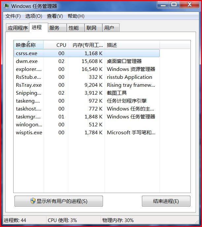The width and height of the screenshot is (202, 227).
Task: Click the Microsoft 手写笔和... description
Action: tap(131, 132)
